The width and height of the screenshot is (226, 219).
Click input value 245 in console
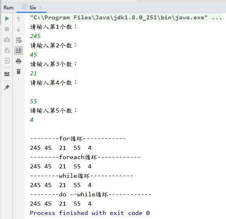(36, 36)
